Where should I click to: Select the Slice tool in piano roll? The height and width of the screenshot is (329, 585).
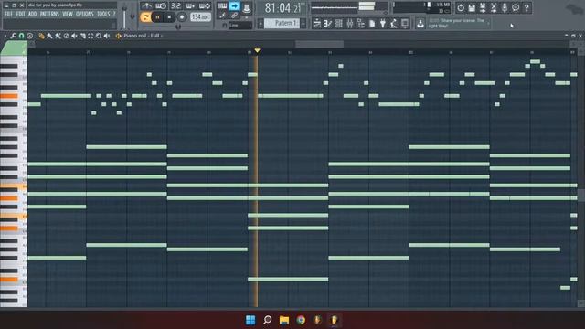(x=82, y=36)
